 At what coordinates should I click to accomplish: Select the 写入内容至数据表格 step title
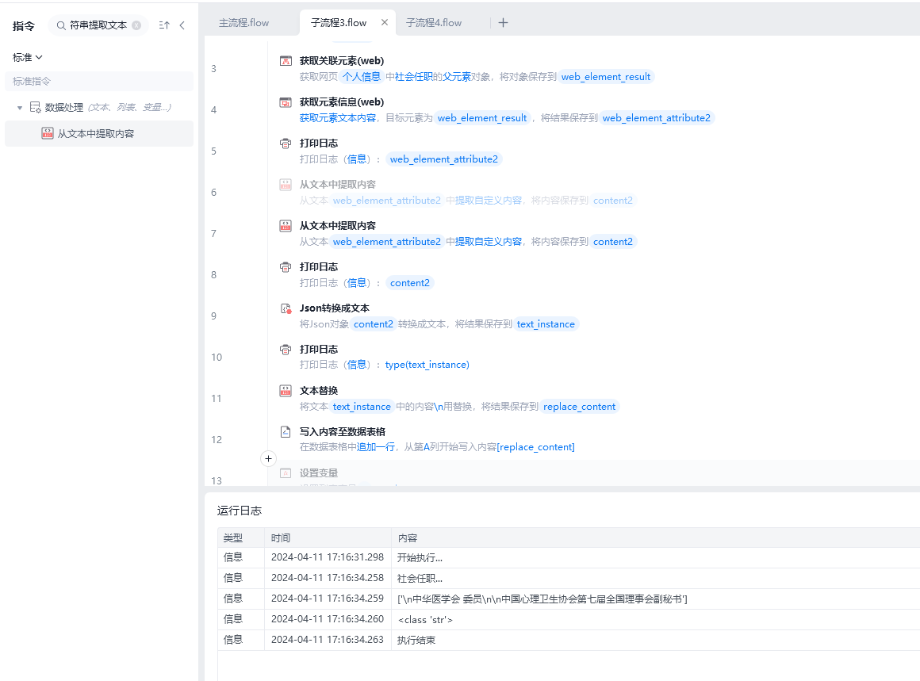342,432
